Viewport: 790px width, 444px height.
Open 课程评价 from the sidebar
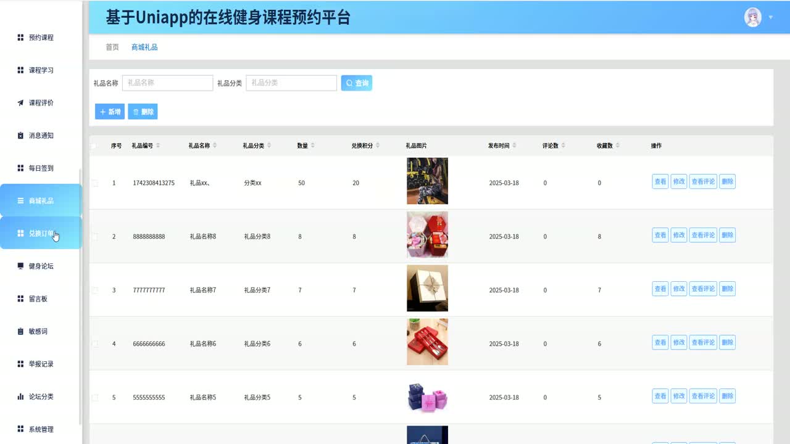click(x=41, y=103)
